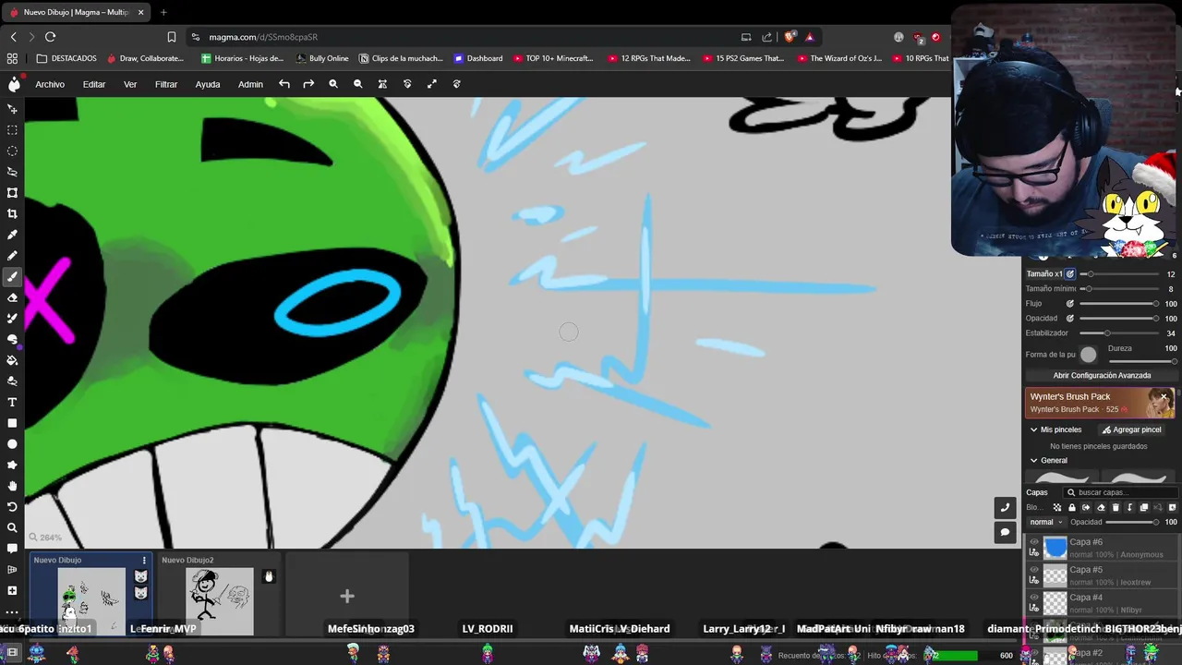This screenshot has height=665, width=1182.
Task: Click the brush shape circle preview
Action: click(x=1089, y=355)
